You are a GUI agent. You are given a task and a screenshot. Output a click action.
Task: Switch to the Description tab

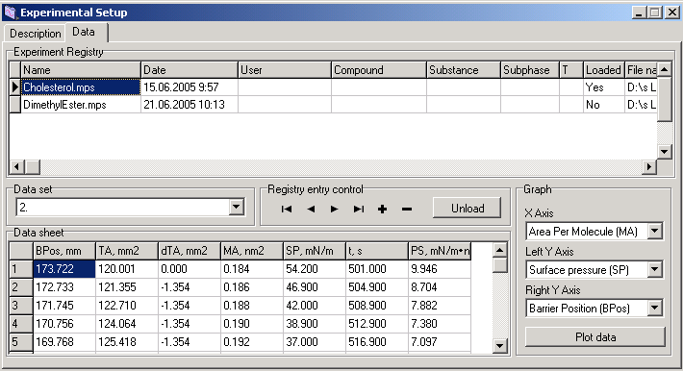pyautogui.click(x=36, y=34)
